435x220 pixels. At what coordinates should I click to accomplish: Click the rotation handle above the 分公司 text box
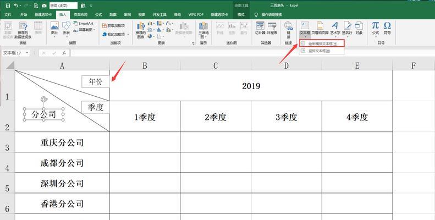(x=44, y=99)
